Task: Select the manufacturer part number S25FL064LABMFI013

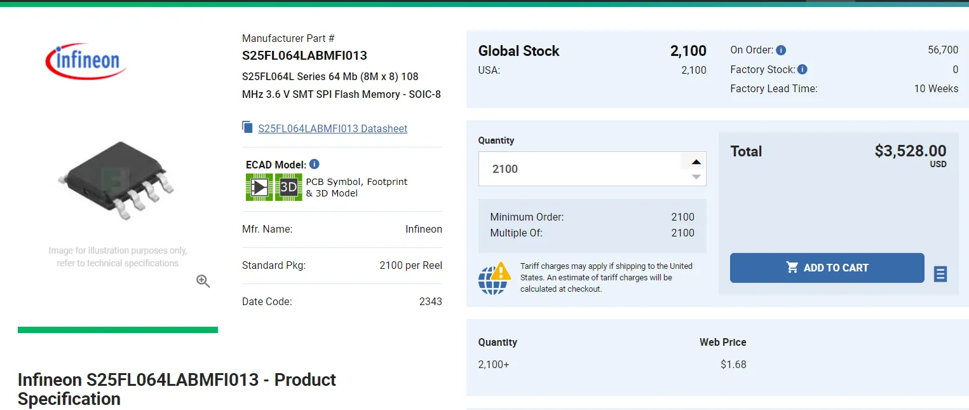Action: point(304,55)
